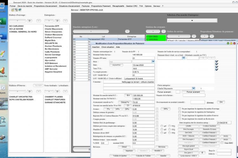Open the Choix situation menu in the dialog

point(108,47)
